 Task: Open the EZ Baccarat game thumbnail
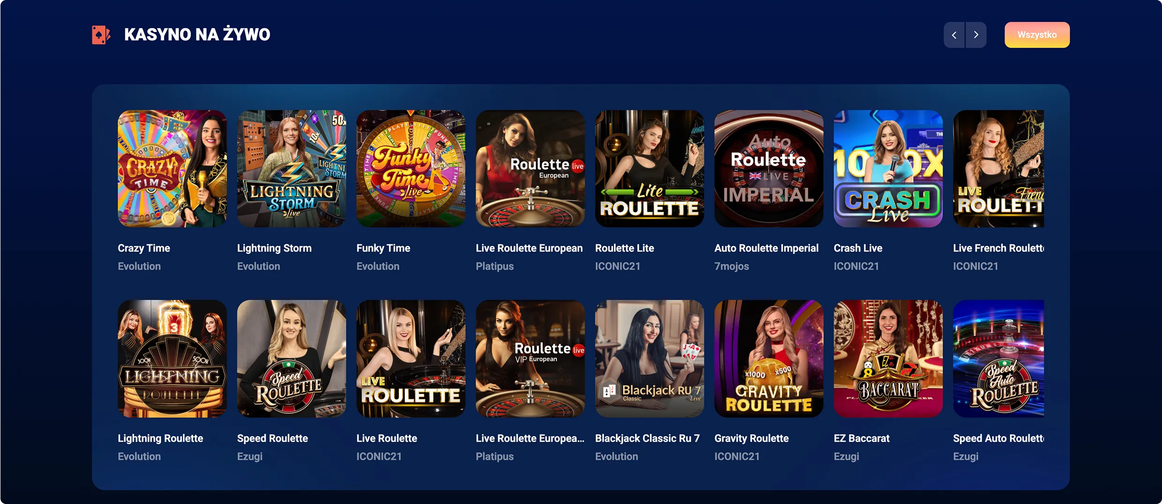(888, 359)
